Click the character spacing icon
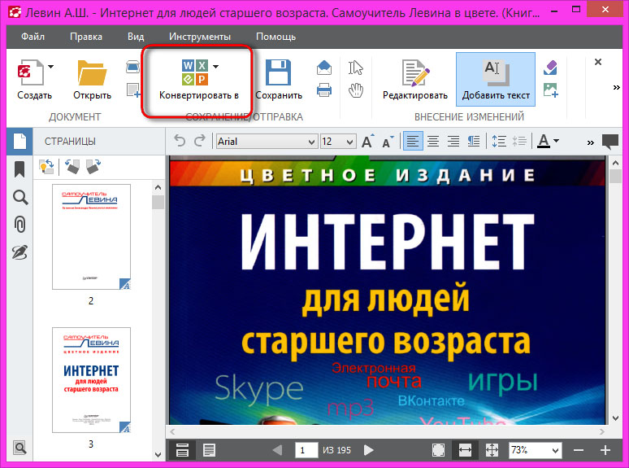The width and height of the screenshot is (629, 468). tap(519, 142)
